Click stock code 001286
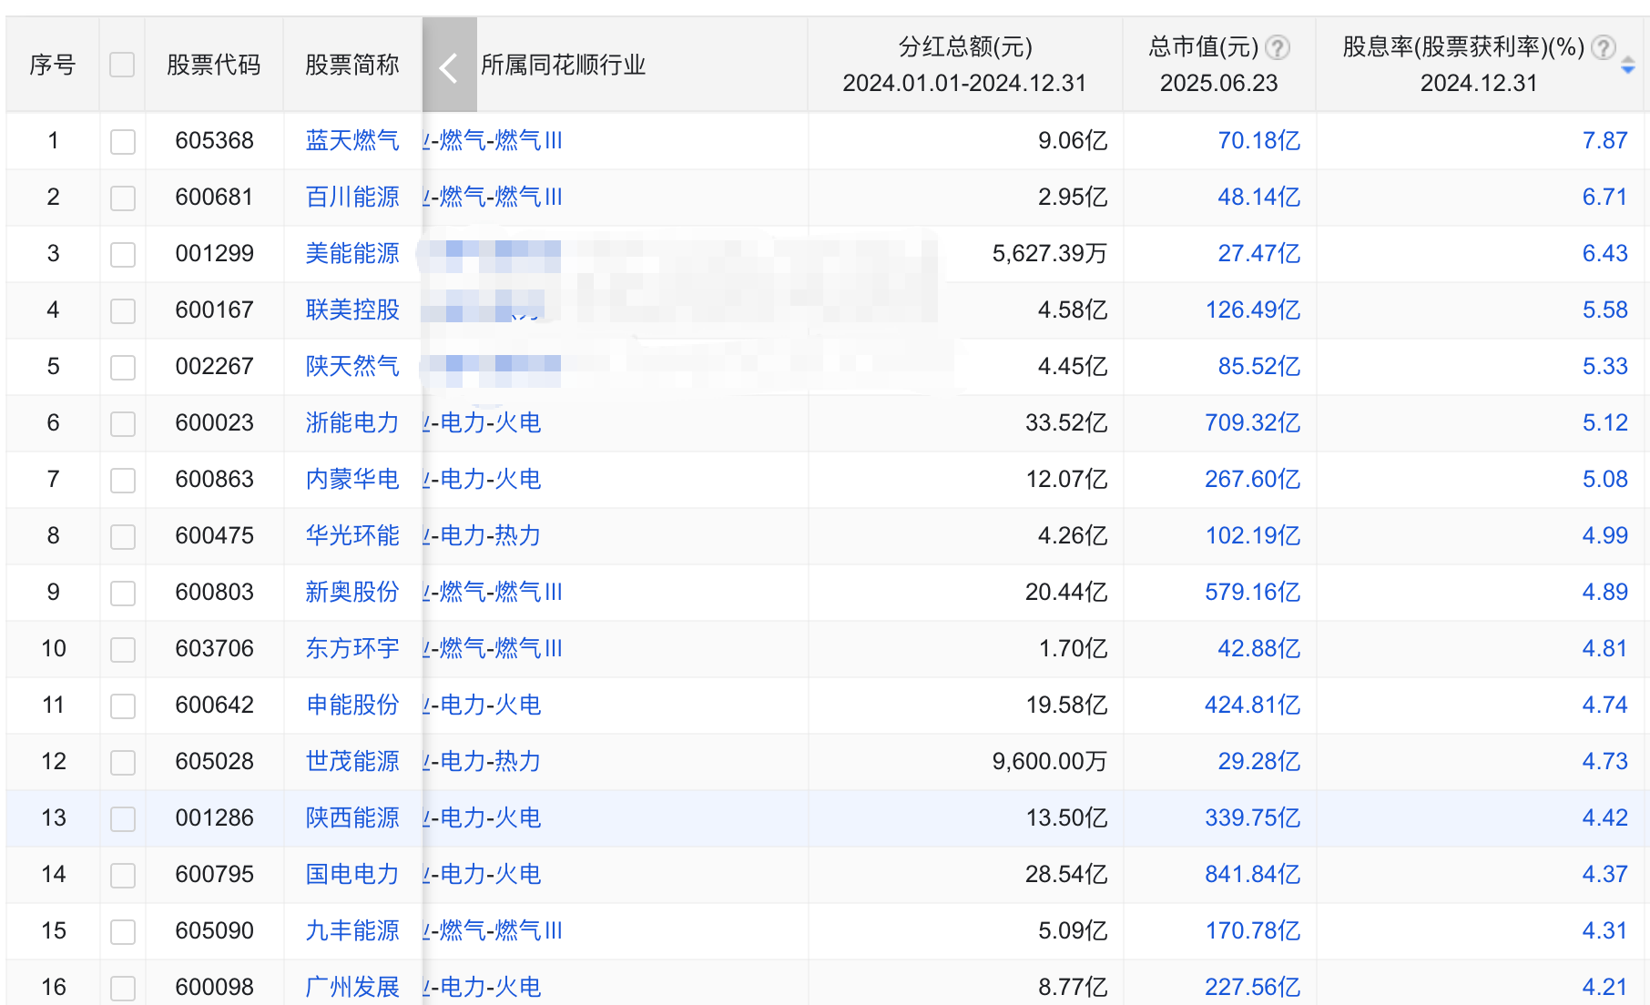Screen dimensions: 1650x1005 [x=214, y=817]
